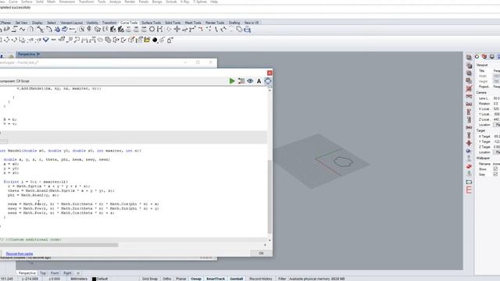Open the Transform toolbar tab
This screenshot has height=281, width=500.
click(x=109, y=23)
